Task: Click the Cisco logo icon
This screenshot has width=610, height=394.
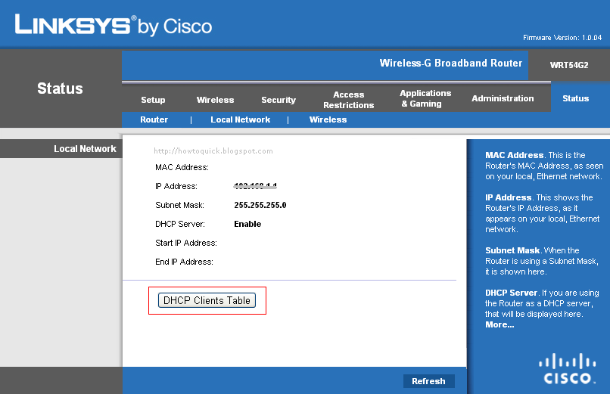Action: coord(567,368)
